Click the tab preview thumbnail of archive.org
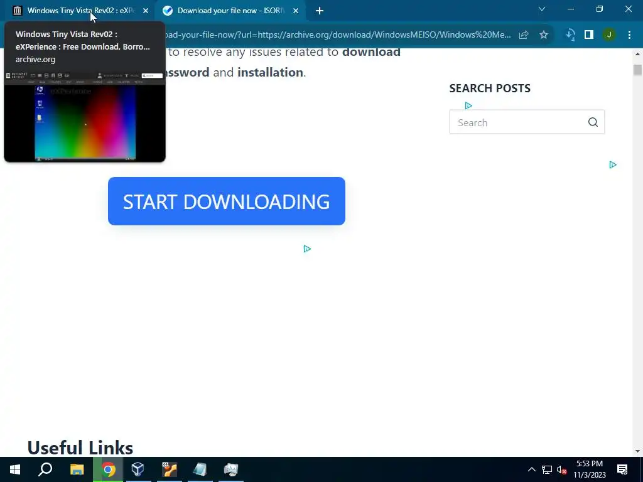The width and height of the screenshot is (643, 482). click(85, 116)
